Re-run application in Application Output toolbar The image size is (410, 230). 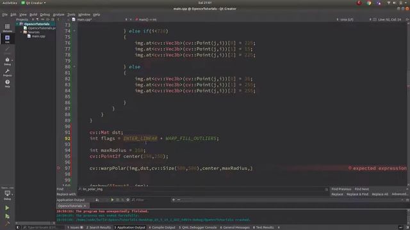tap(112, 200)
